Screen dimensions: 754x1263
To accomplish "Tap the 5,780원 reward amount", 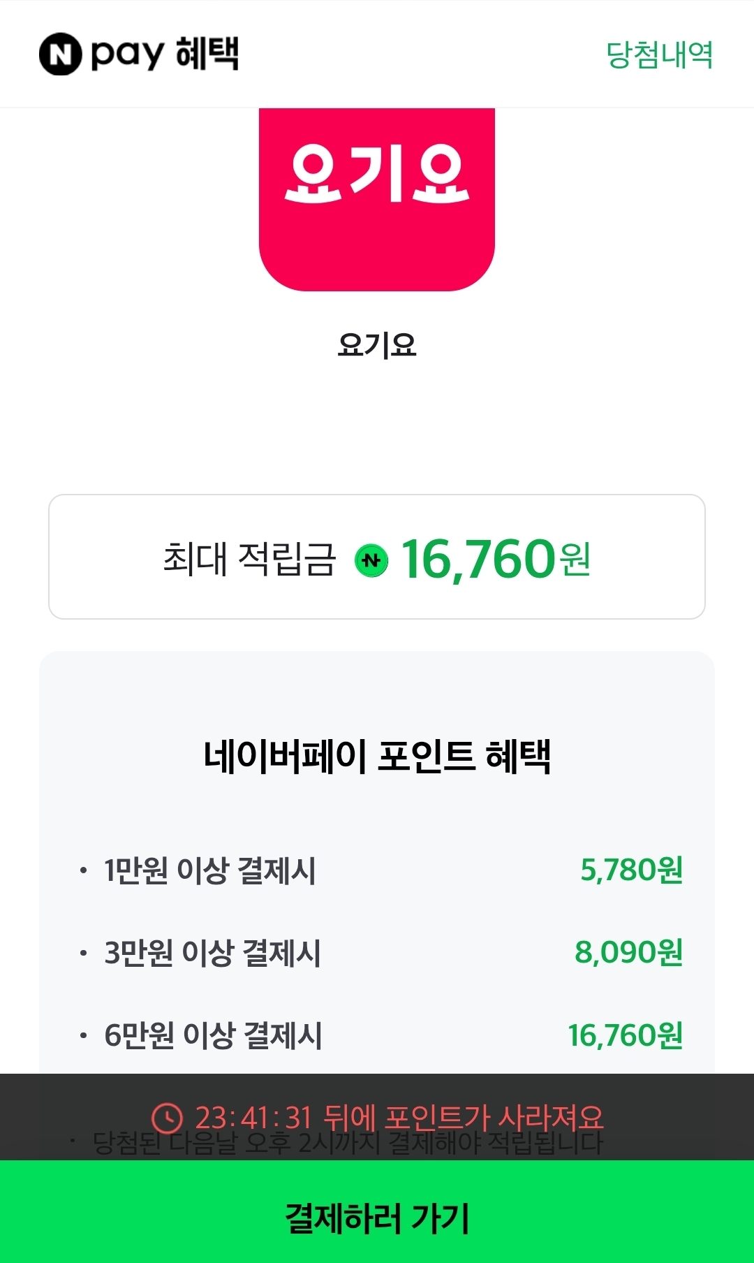I will coord(631,870).
